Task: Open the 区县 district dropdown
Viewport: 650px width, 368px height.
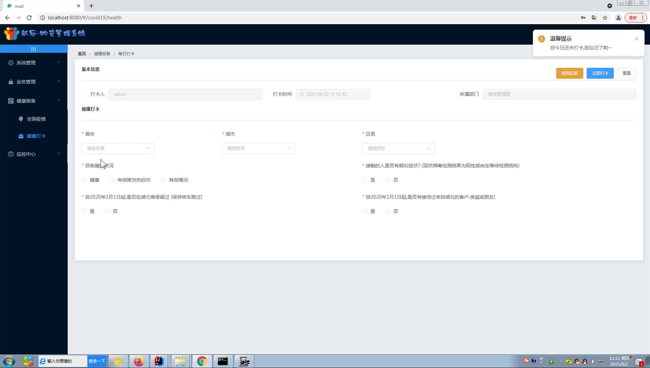Action: click(398, 148)
